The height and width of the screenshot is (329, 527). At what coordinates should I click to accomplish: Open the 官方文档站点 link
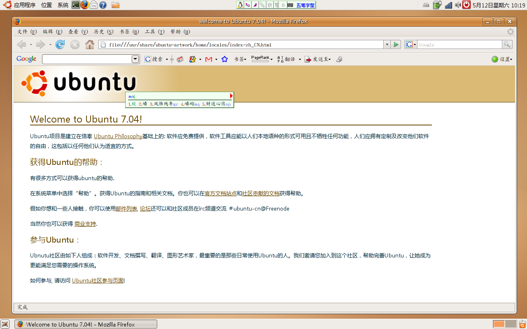pyautogui.click(x=221, y=193)
